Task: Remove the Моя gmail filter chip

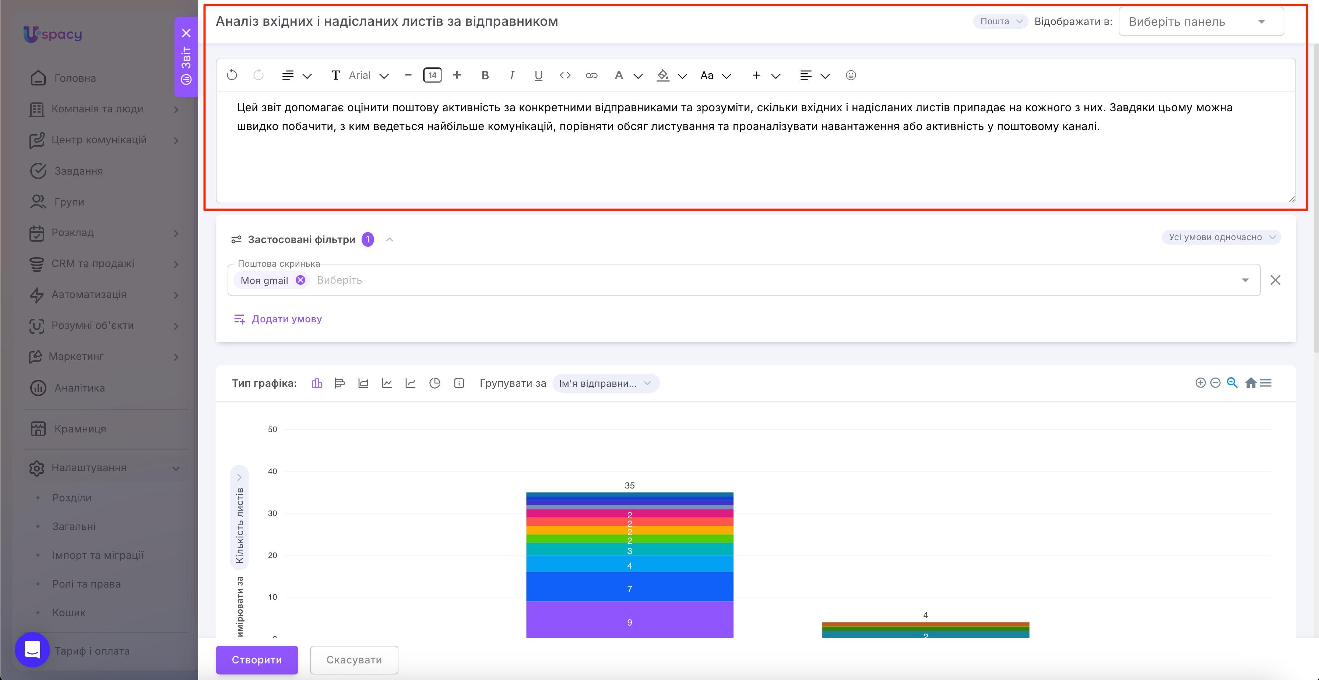Action: point(300,280)
